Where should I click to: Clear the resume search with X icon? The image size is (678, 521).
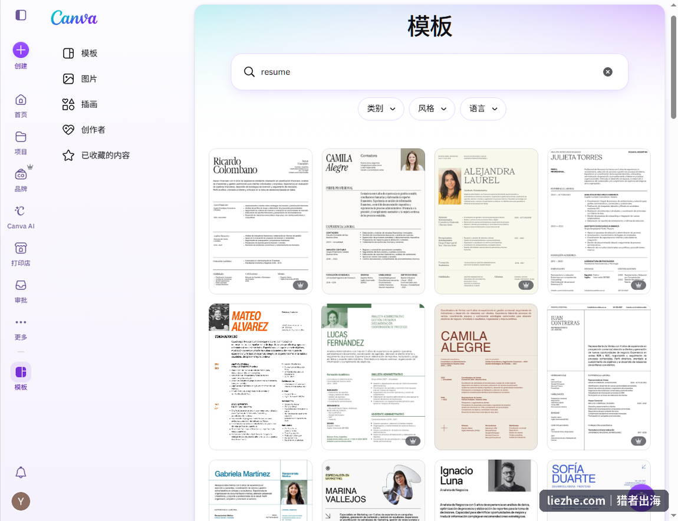(x=607, y=72)
